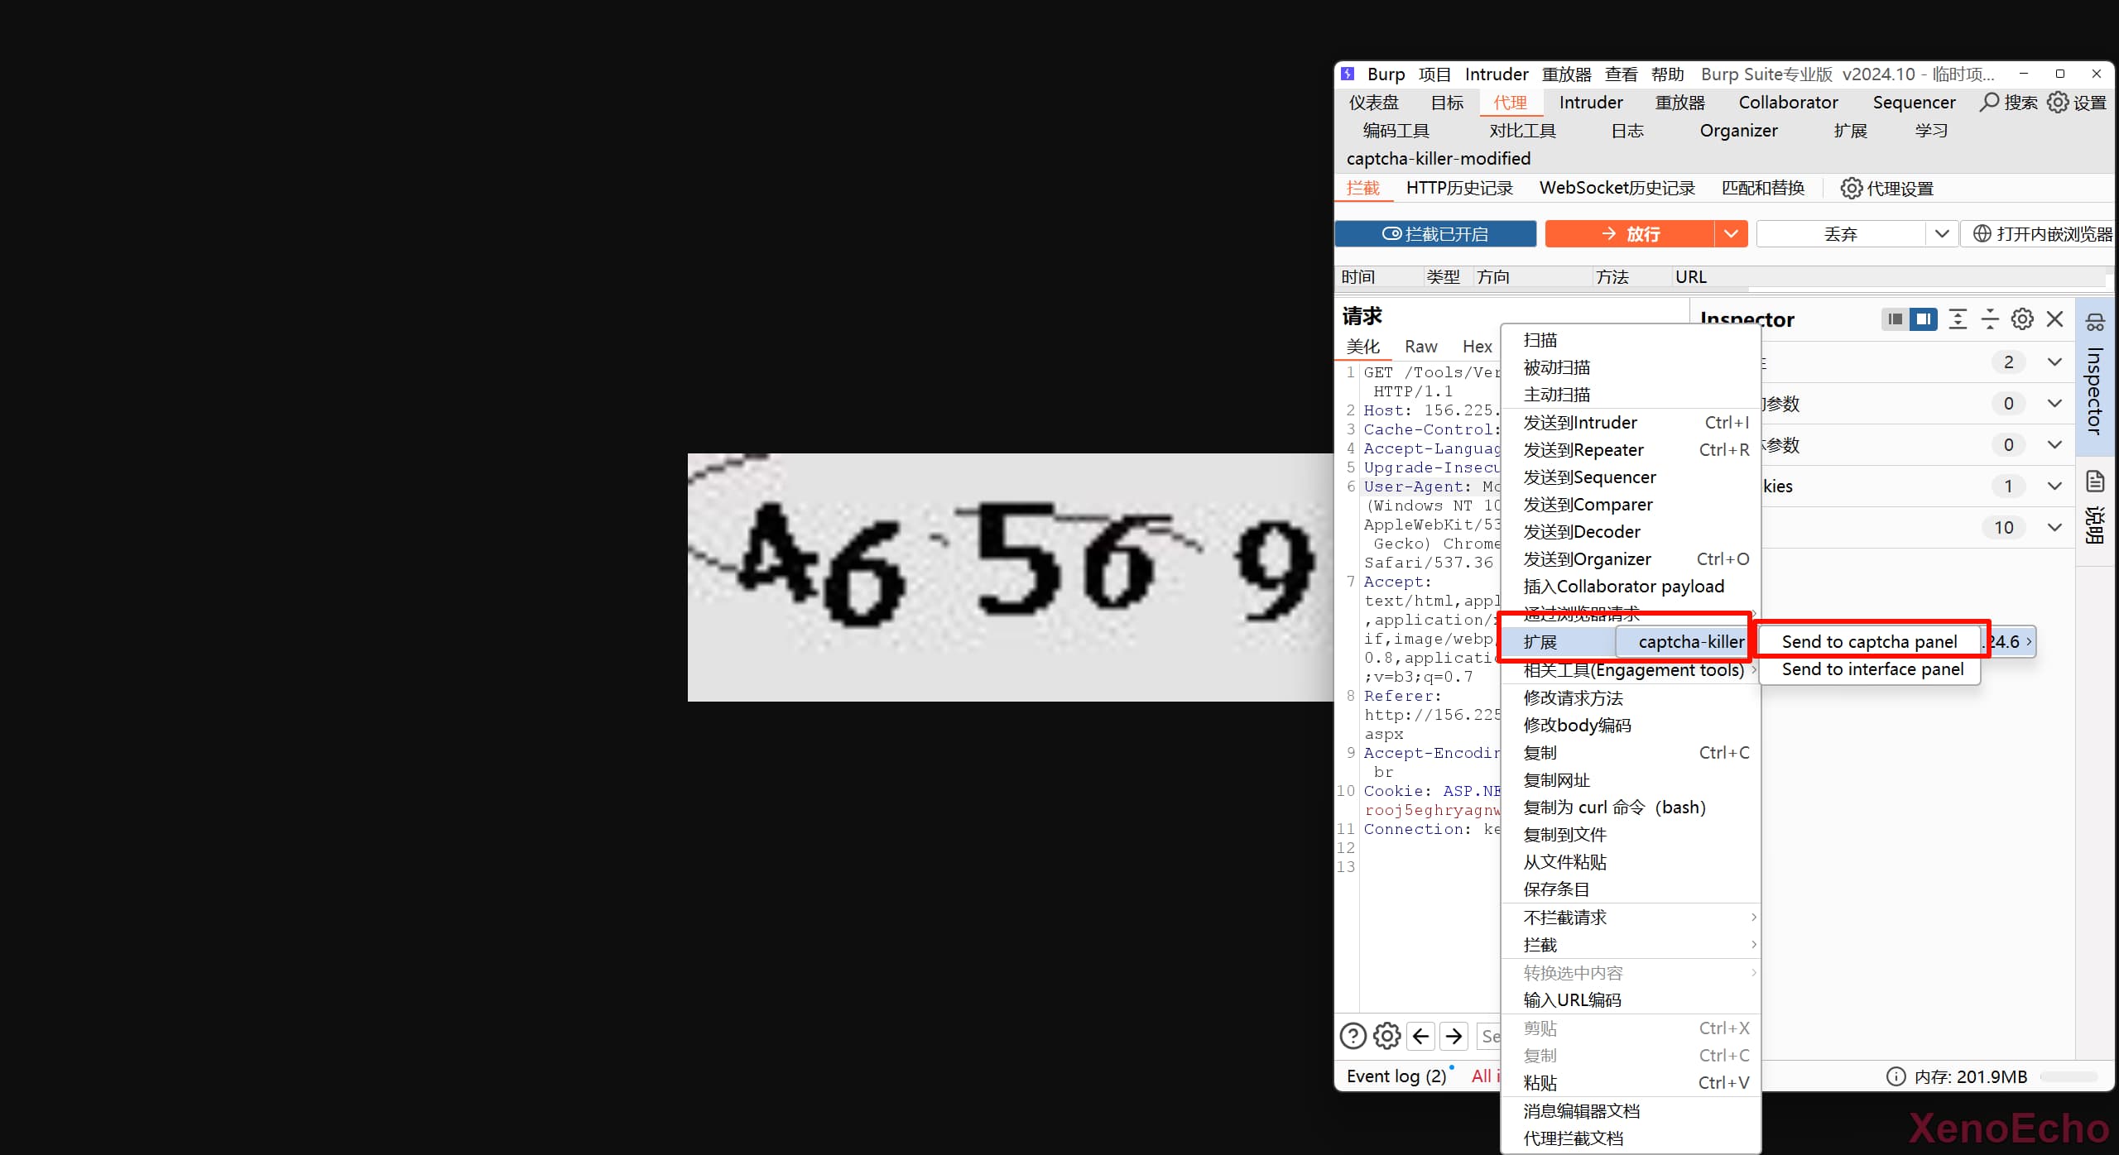Switch Inspector to left docked layout
2119x1155 pixels.
click(x=1895, y=319)
